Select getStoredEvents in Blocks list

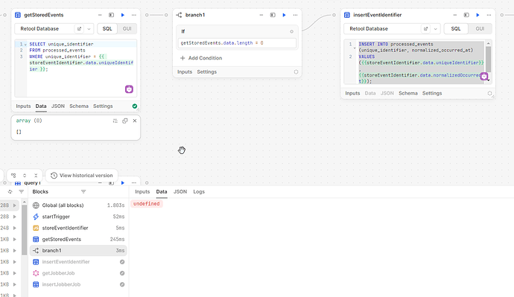(78, 240)
